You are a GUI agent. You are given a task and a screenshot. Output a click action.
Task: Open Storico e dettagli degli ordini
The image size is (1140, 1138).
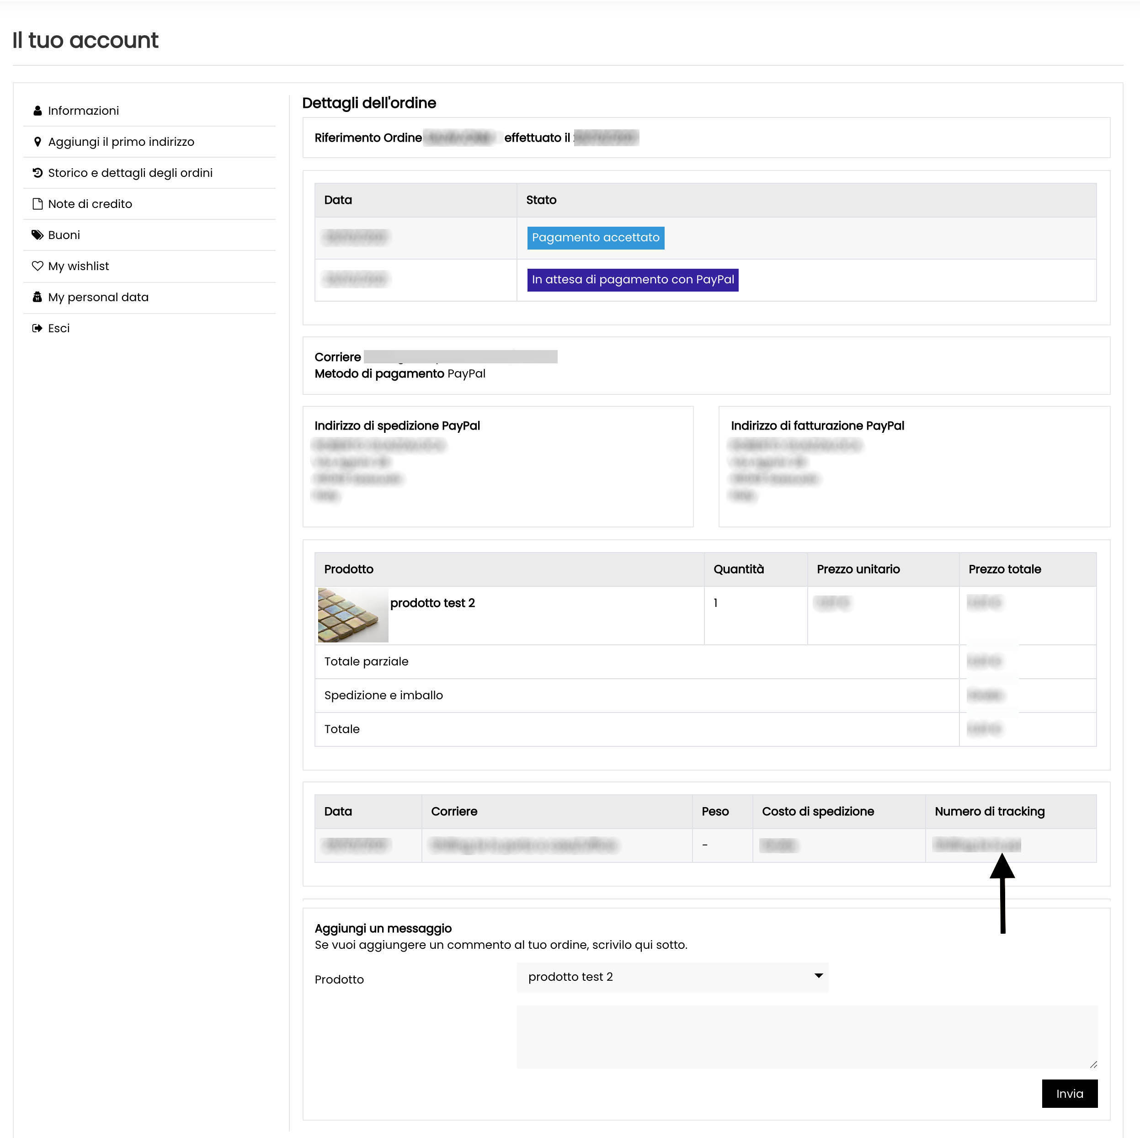[x=130, y=173]
